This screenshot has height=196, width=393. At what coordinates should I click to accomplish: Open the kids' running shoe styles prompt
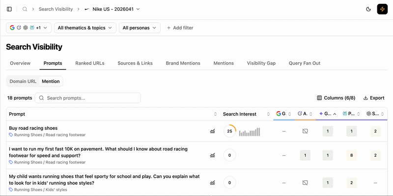[x=104, y=179]
